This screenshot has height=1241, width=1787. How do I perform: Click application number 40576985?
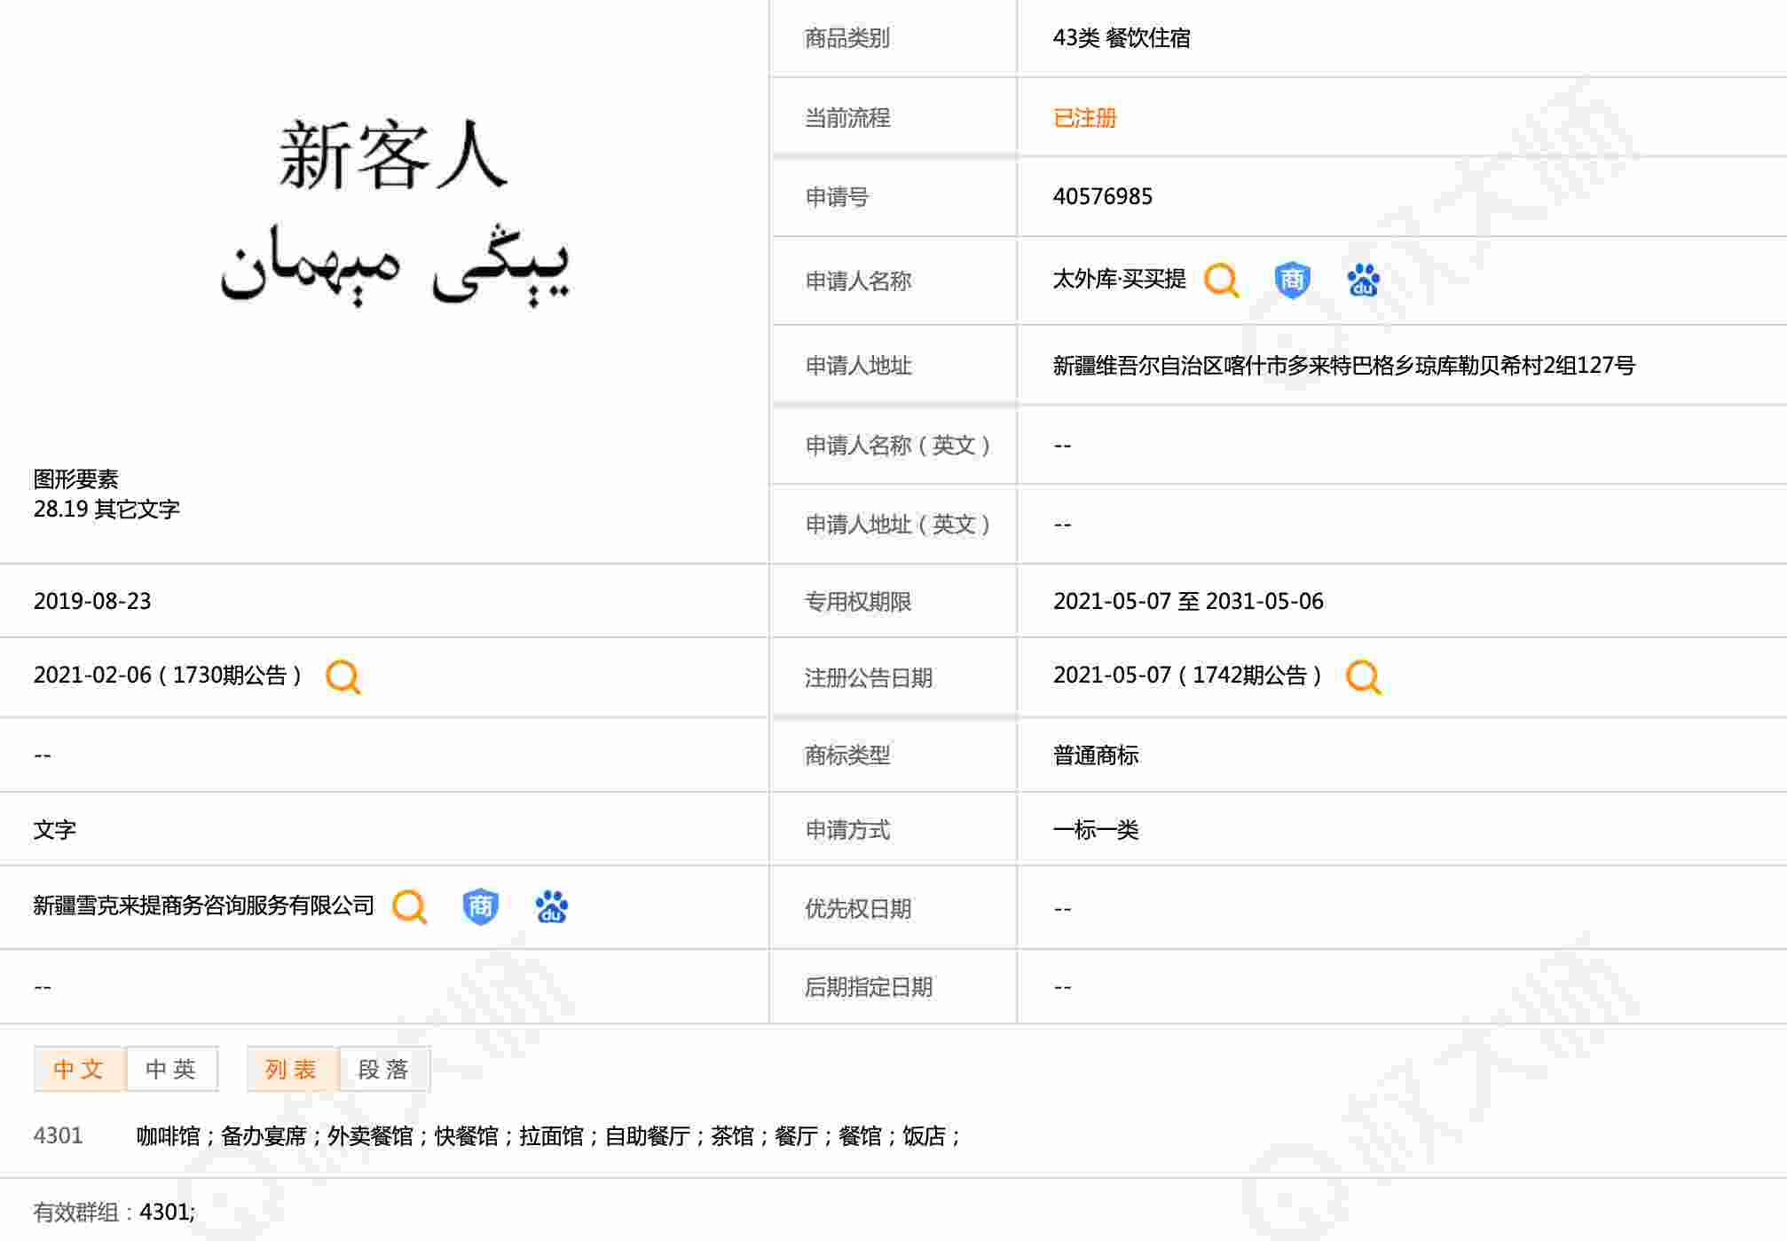[1102, 196]
